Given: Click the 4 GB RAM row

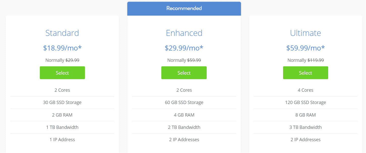Looking at the screenshot, I should pos(184,115).
